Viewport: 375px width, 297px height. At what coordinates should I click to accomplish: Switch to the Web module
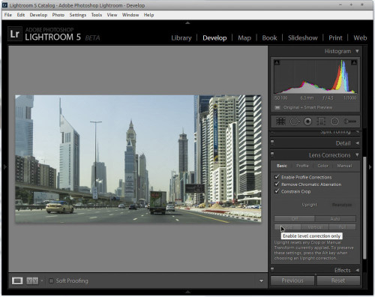[360, 38]
